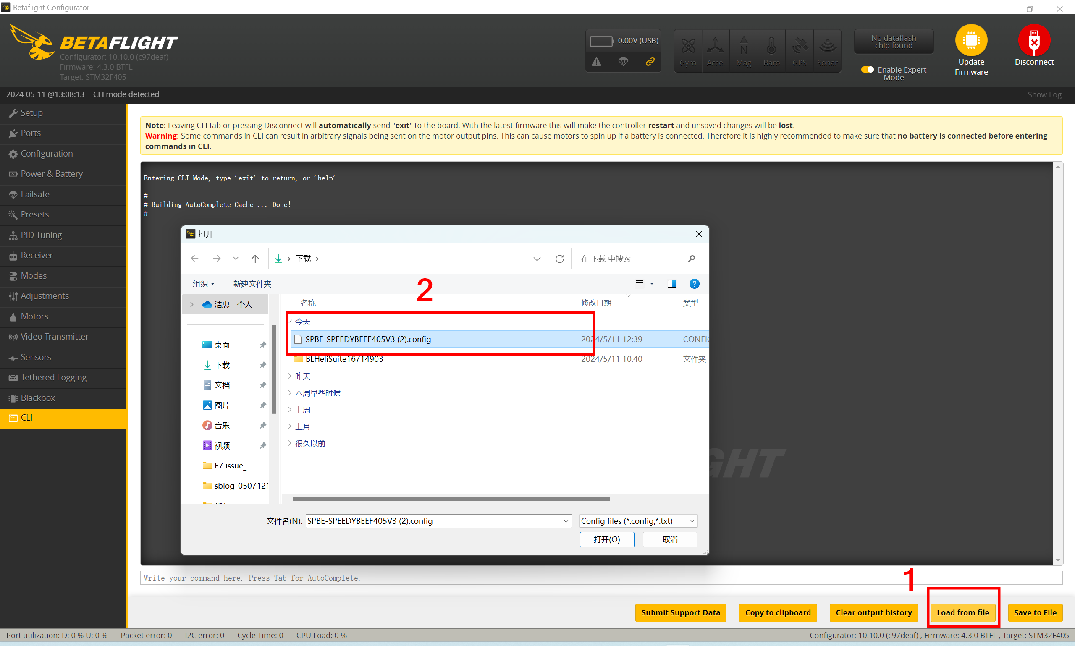
Task: Click the Update Firmware chip icon
Action: coord(971,40)
